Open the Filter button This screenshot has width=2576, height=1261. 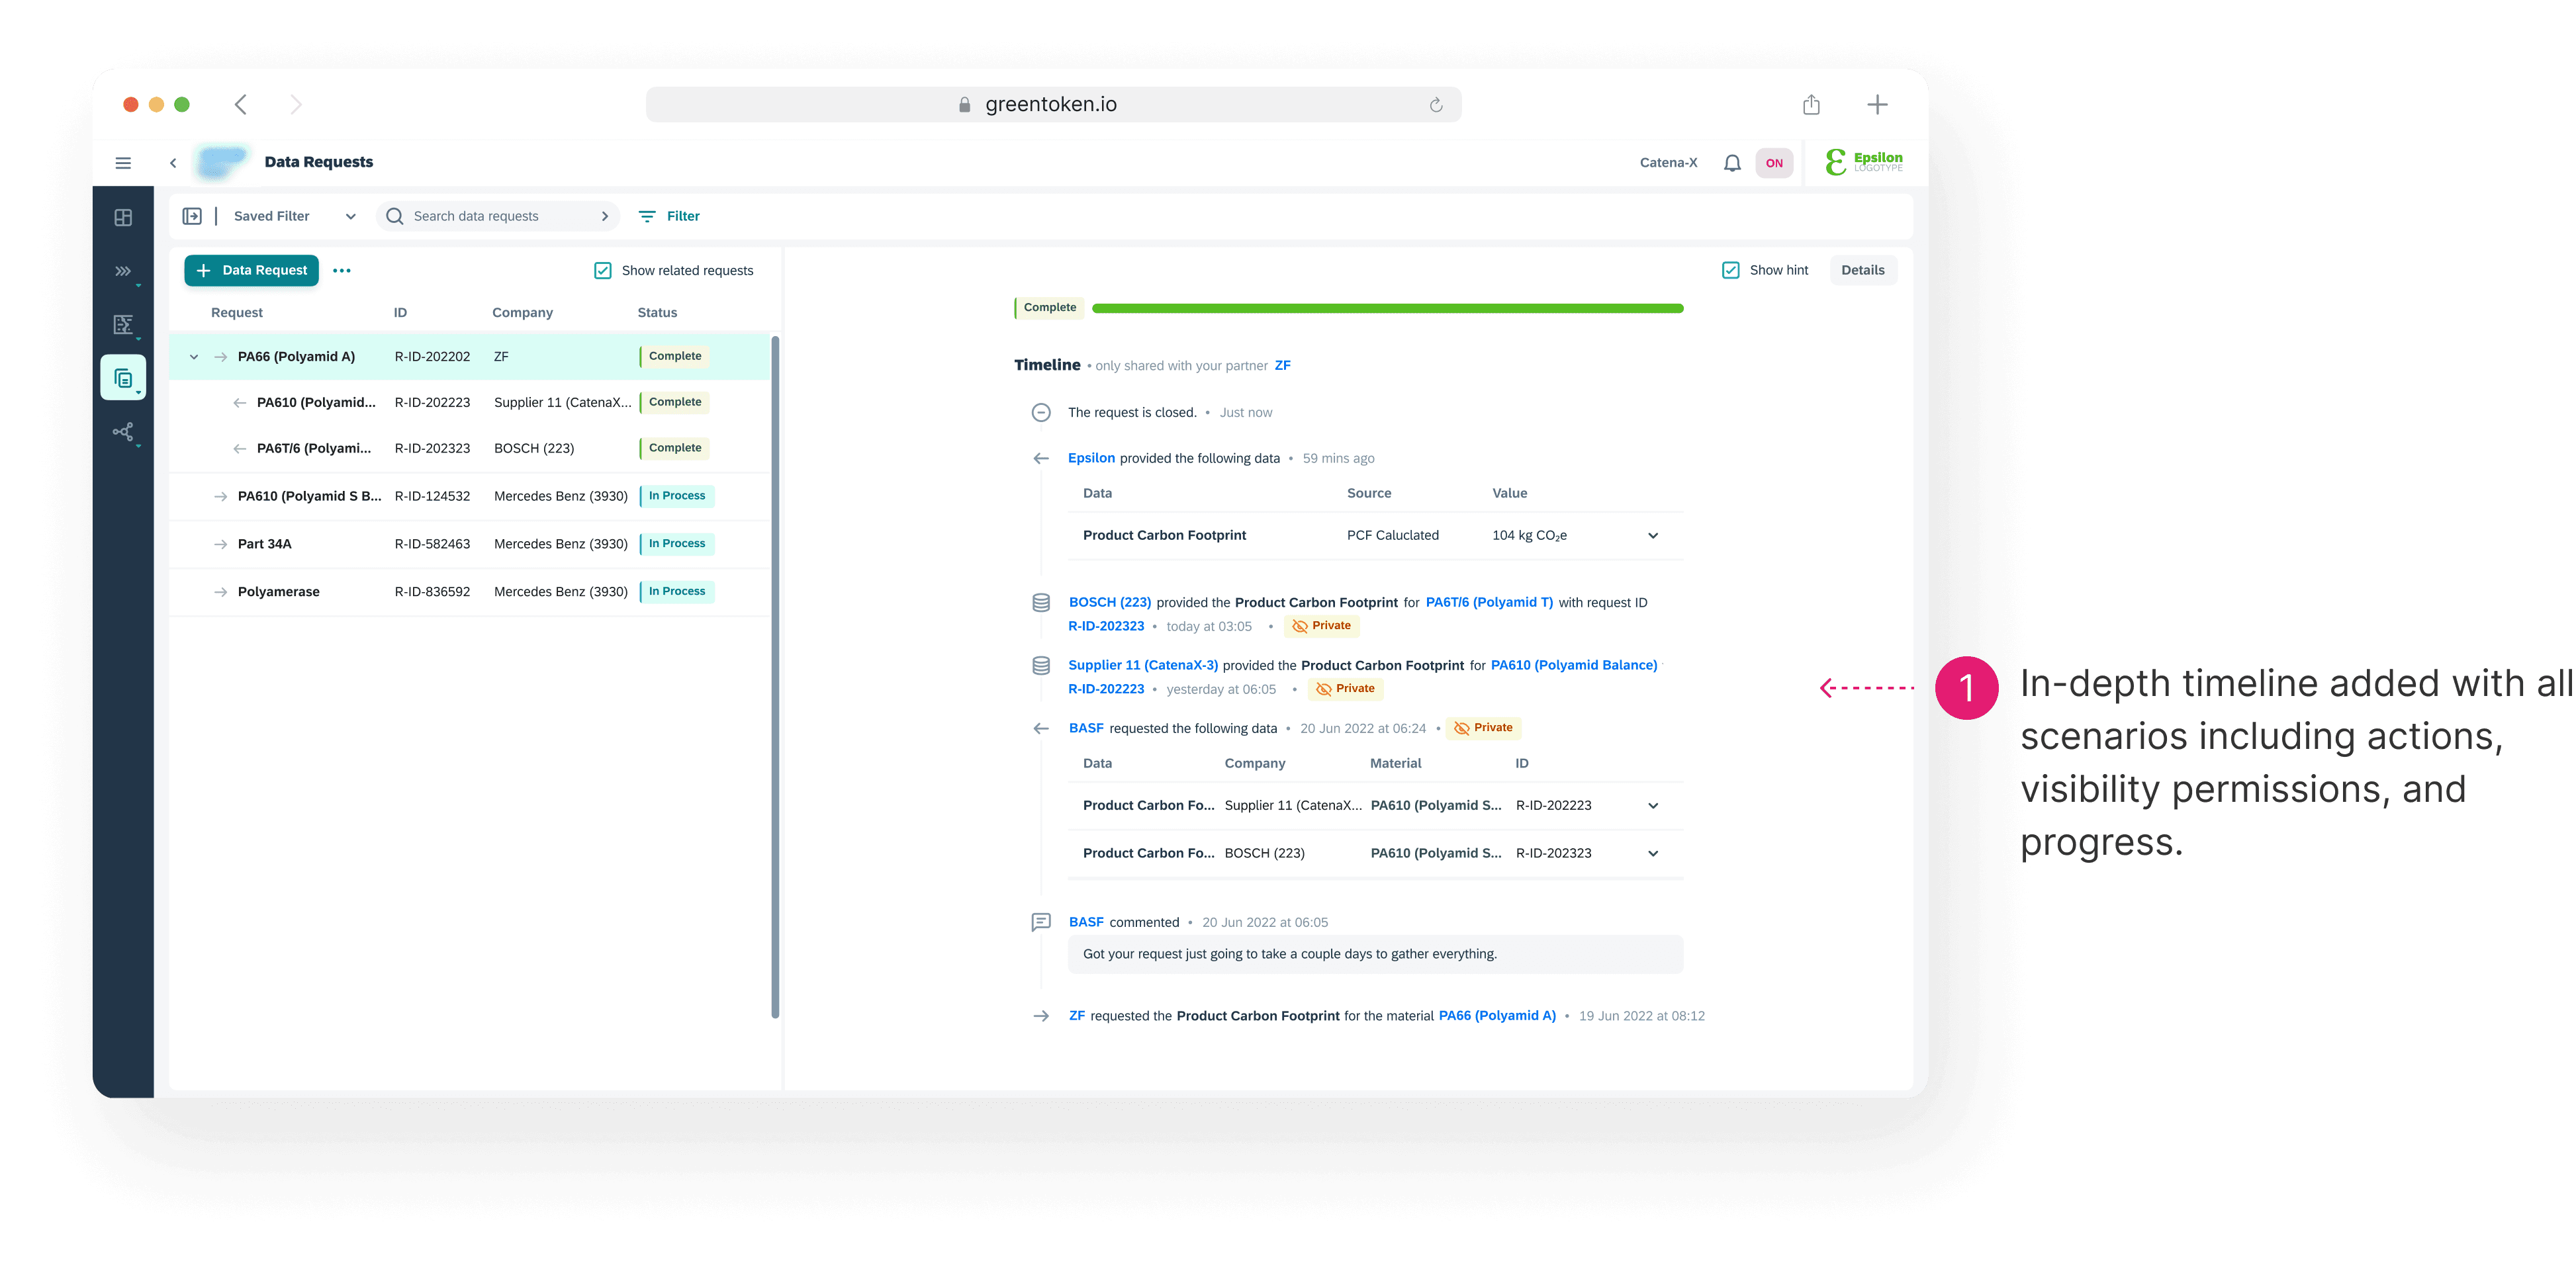point(669,216)
